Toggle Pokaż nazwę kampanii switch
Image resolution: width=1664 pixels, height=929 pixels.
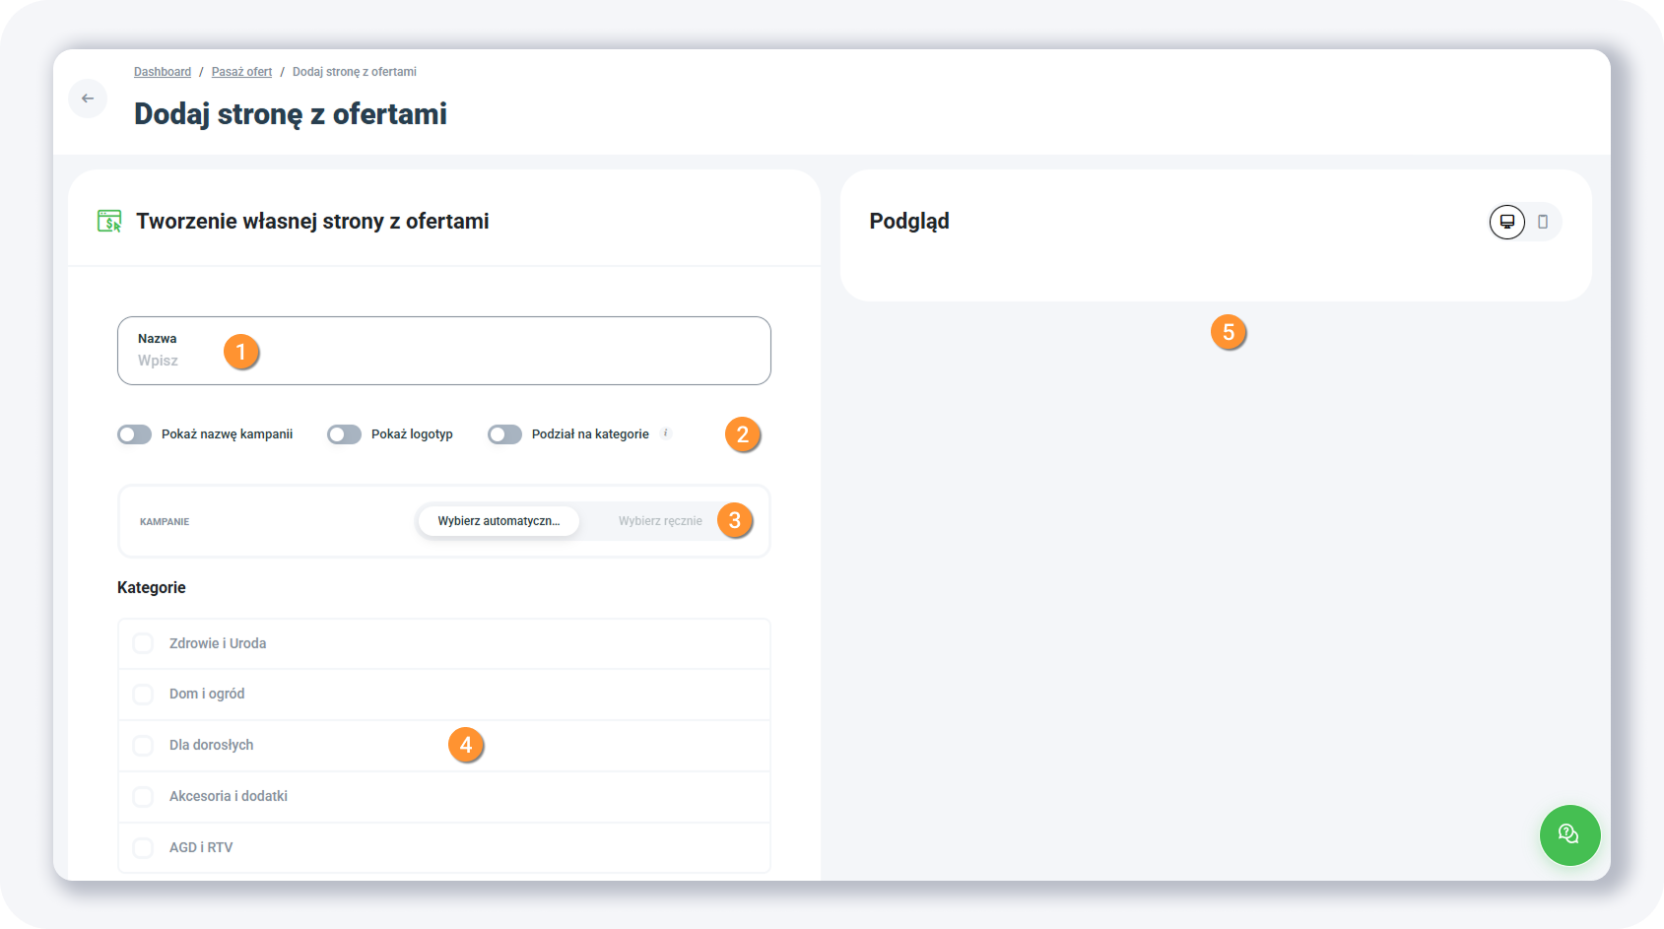tap(135, 434)
